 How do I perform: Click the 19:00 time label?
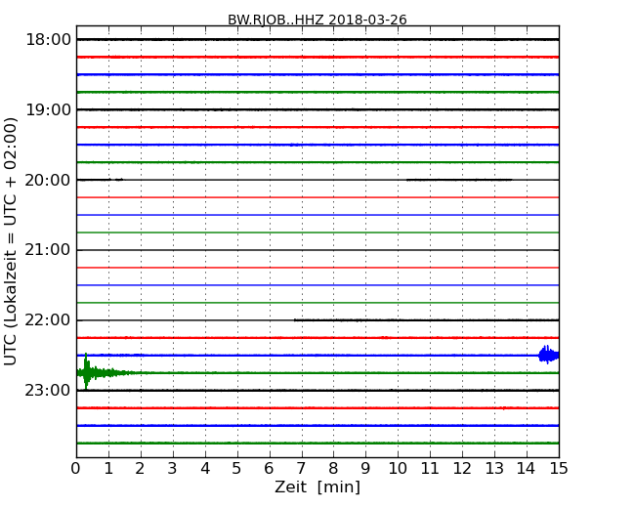coord(48,109)
